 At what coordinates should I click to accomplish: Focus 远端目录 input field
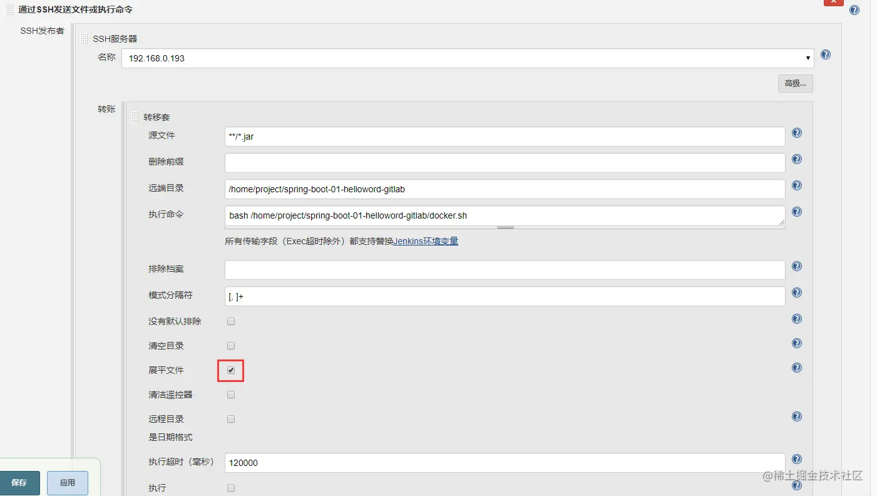[505, 189]
